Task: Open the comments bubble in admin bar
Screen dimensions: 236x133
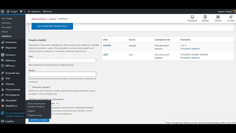Action: (21, 11)
